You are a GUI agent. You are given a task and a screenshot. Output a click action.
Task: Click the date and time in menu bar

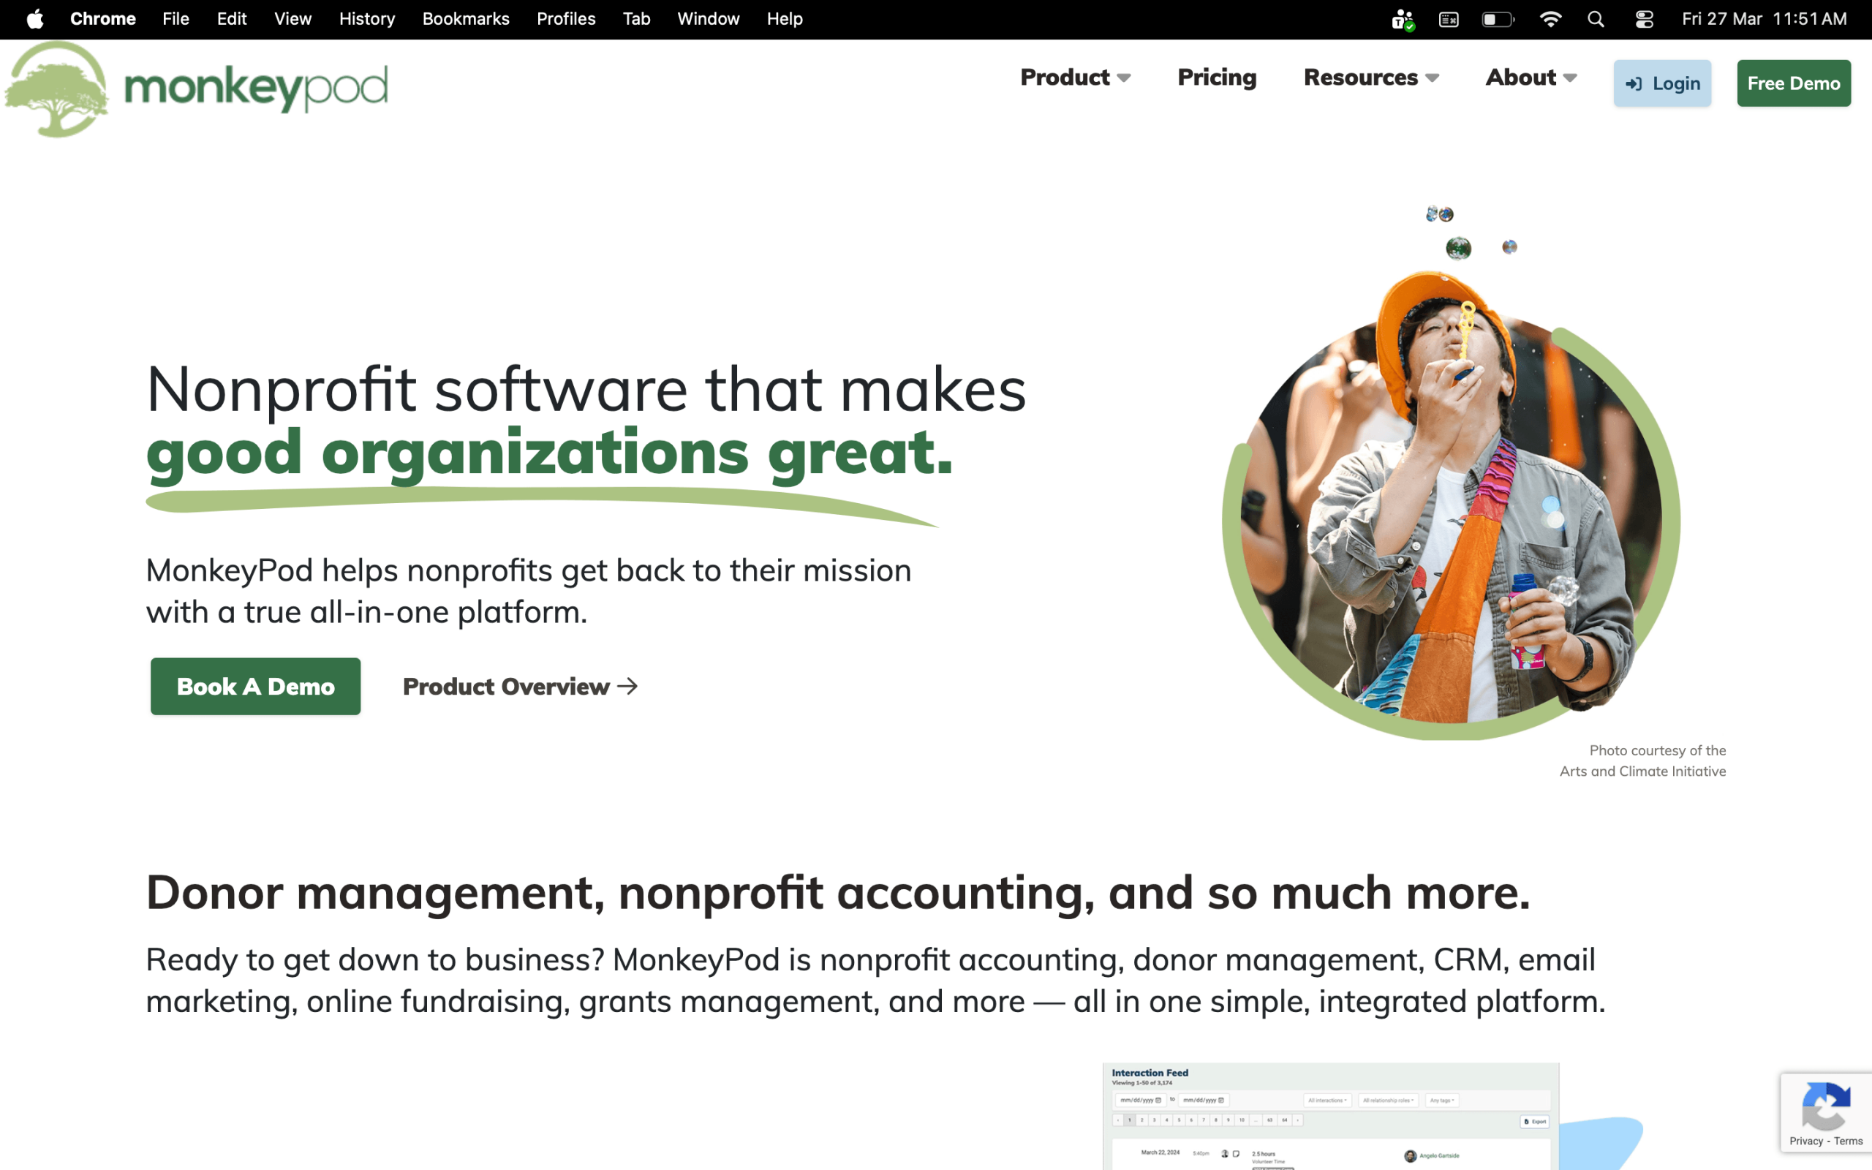click(x=1764, y=18)
